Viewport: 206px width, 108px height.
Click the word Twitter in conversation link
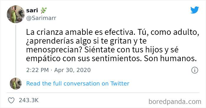[x=120, y=84]
